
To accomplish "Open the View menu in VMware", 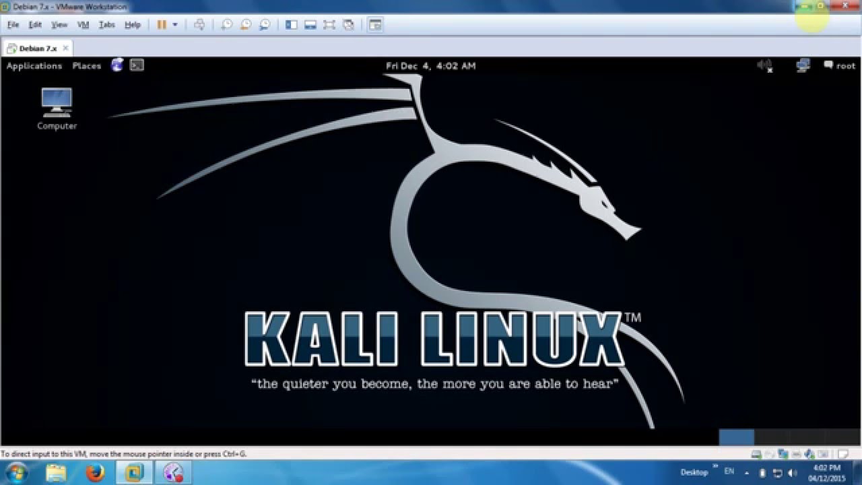I will pyautogui.click(x=59, y=25).
